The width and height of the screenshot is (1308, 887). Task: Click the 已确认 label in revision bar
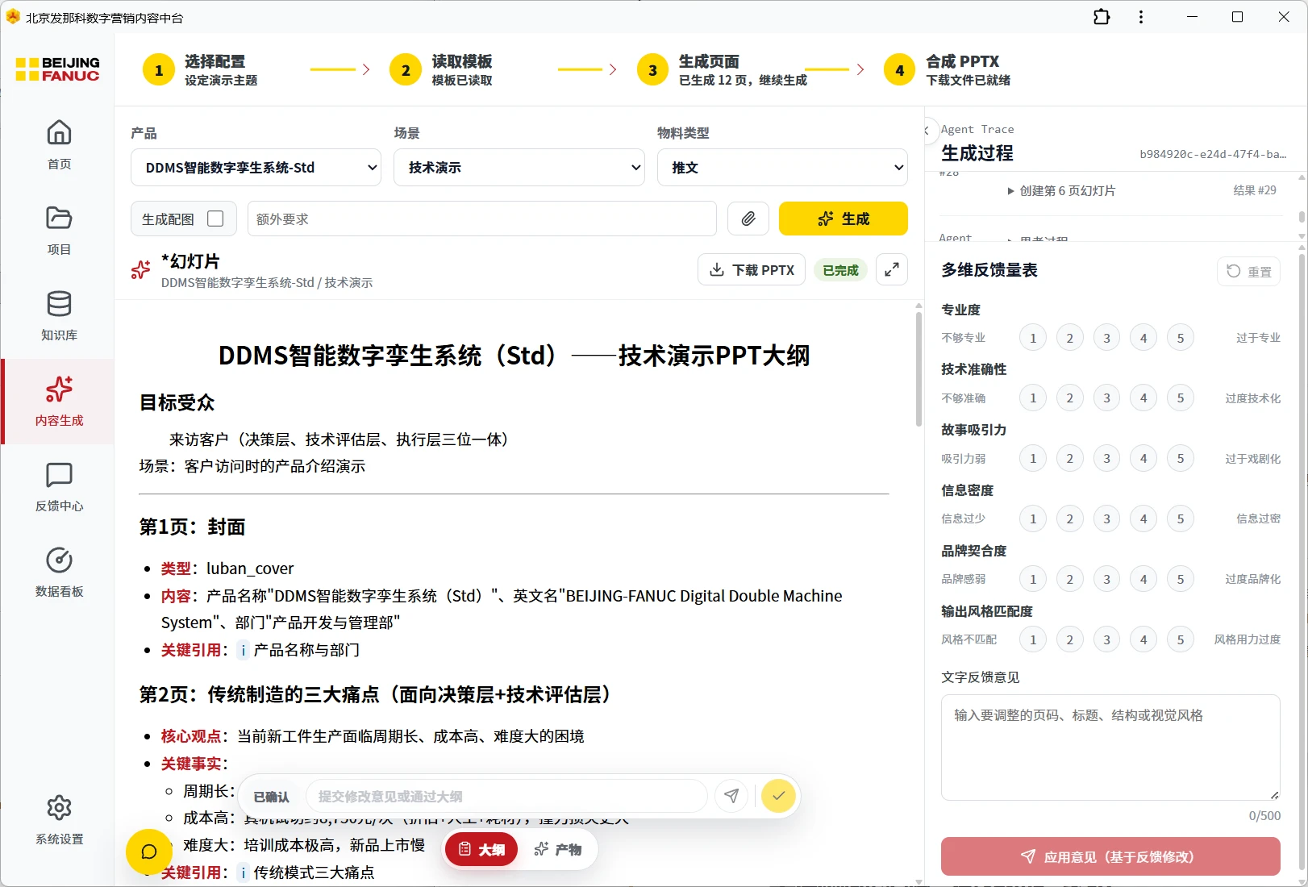tap(271, 797)
